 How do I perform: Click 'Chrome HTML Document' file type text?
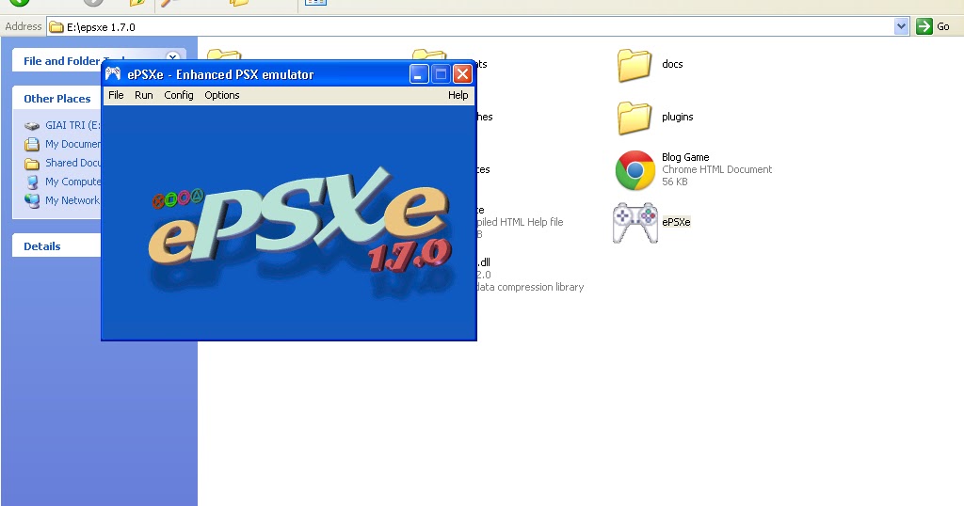click(x=716, y=169)
